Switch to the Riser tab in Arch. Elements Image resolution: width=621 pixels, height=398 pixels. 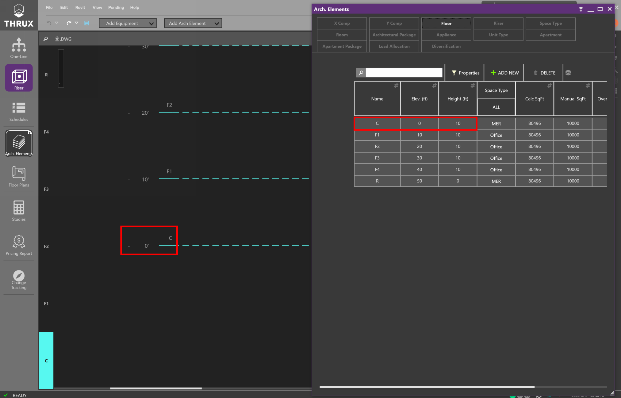tap(498, 23)
